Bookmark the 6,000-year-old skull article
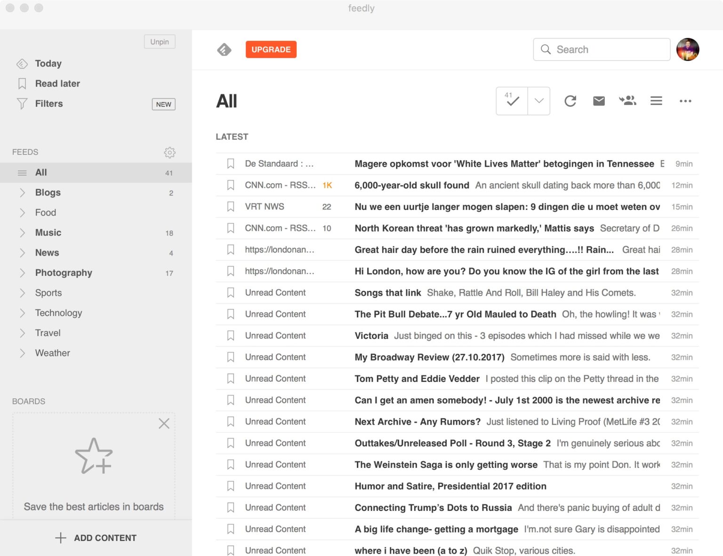 [231, 185]
